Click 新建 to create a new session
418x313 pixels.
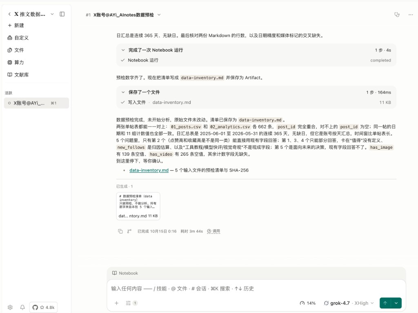coord(16,25)
